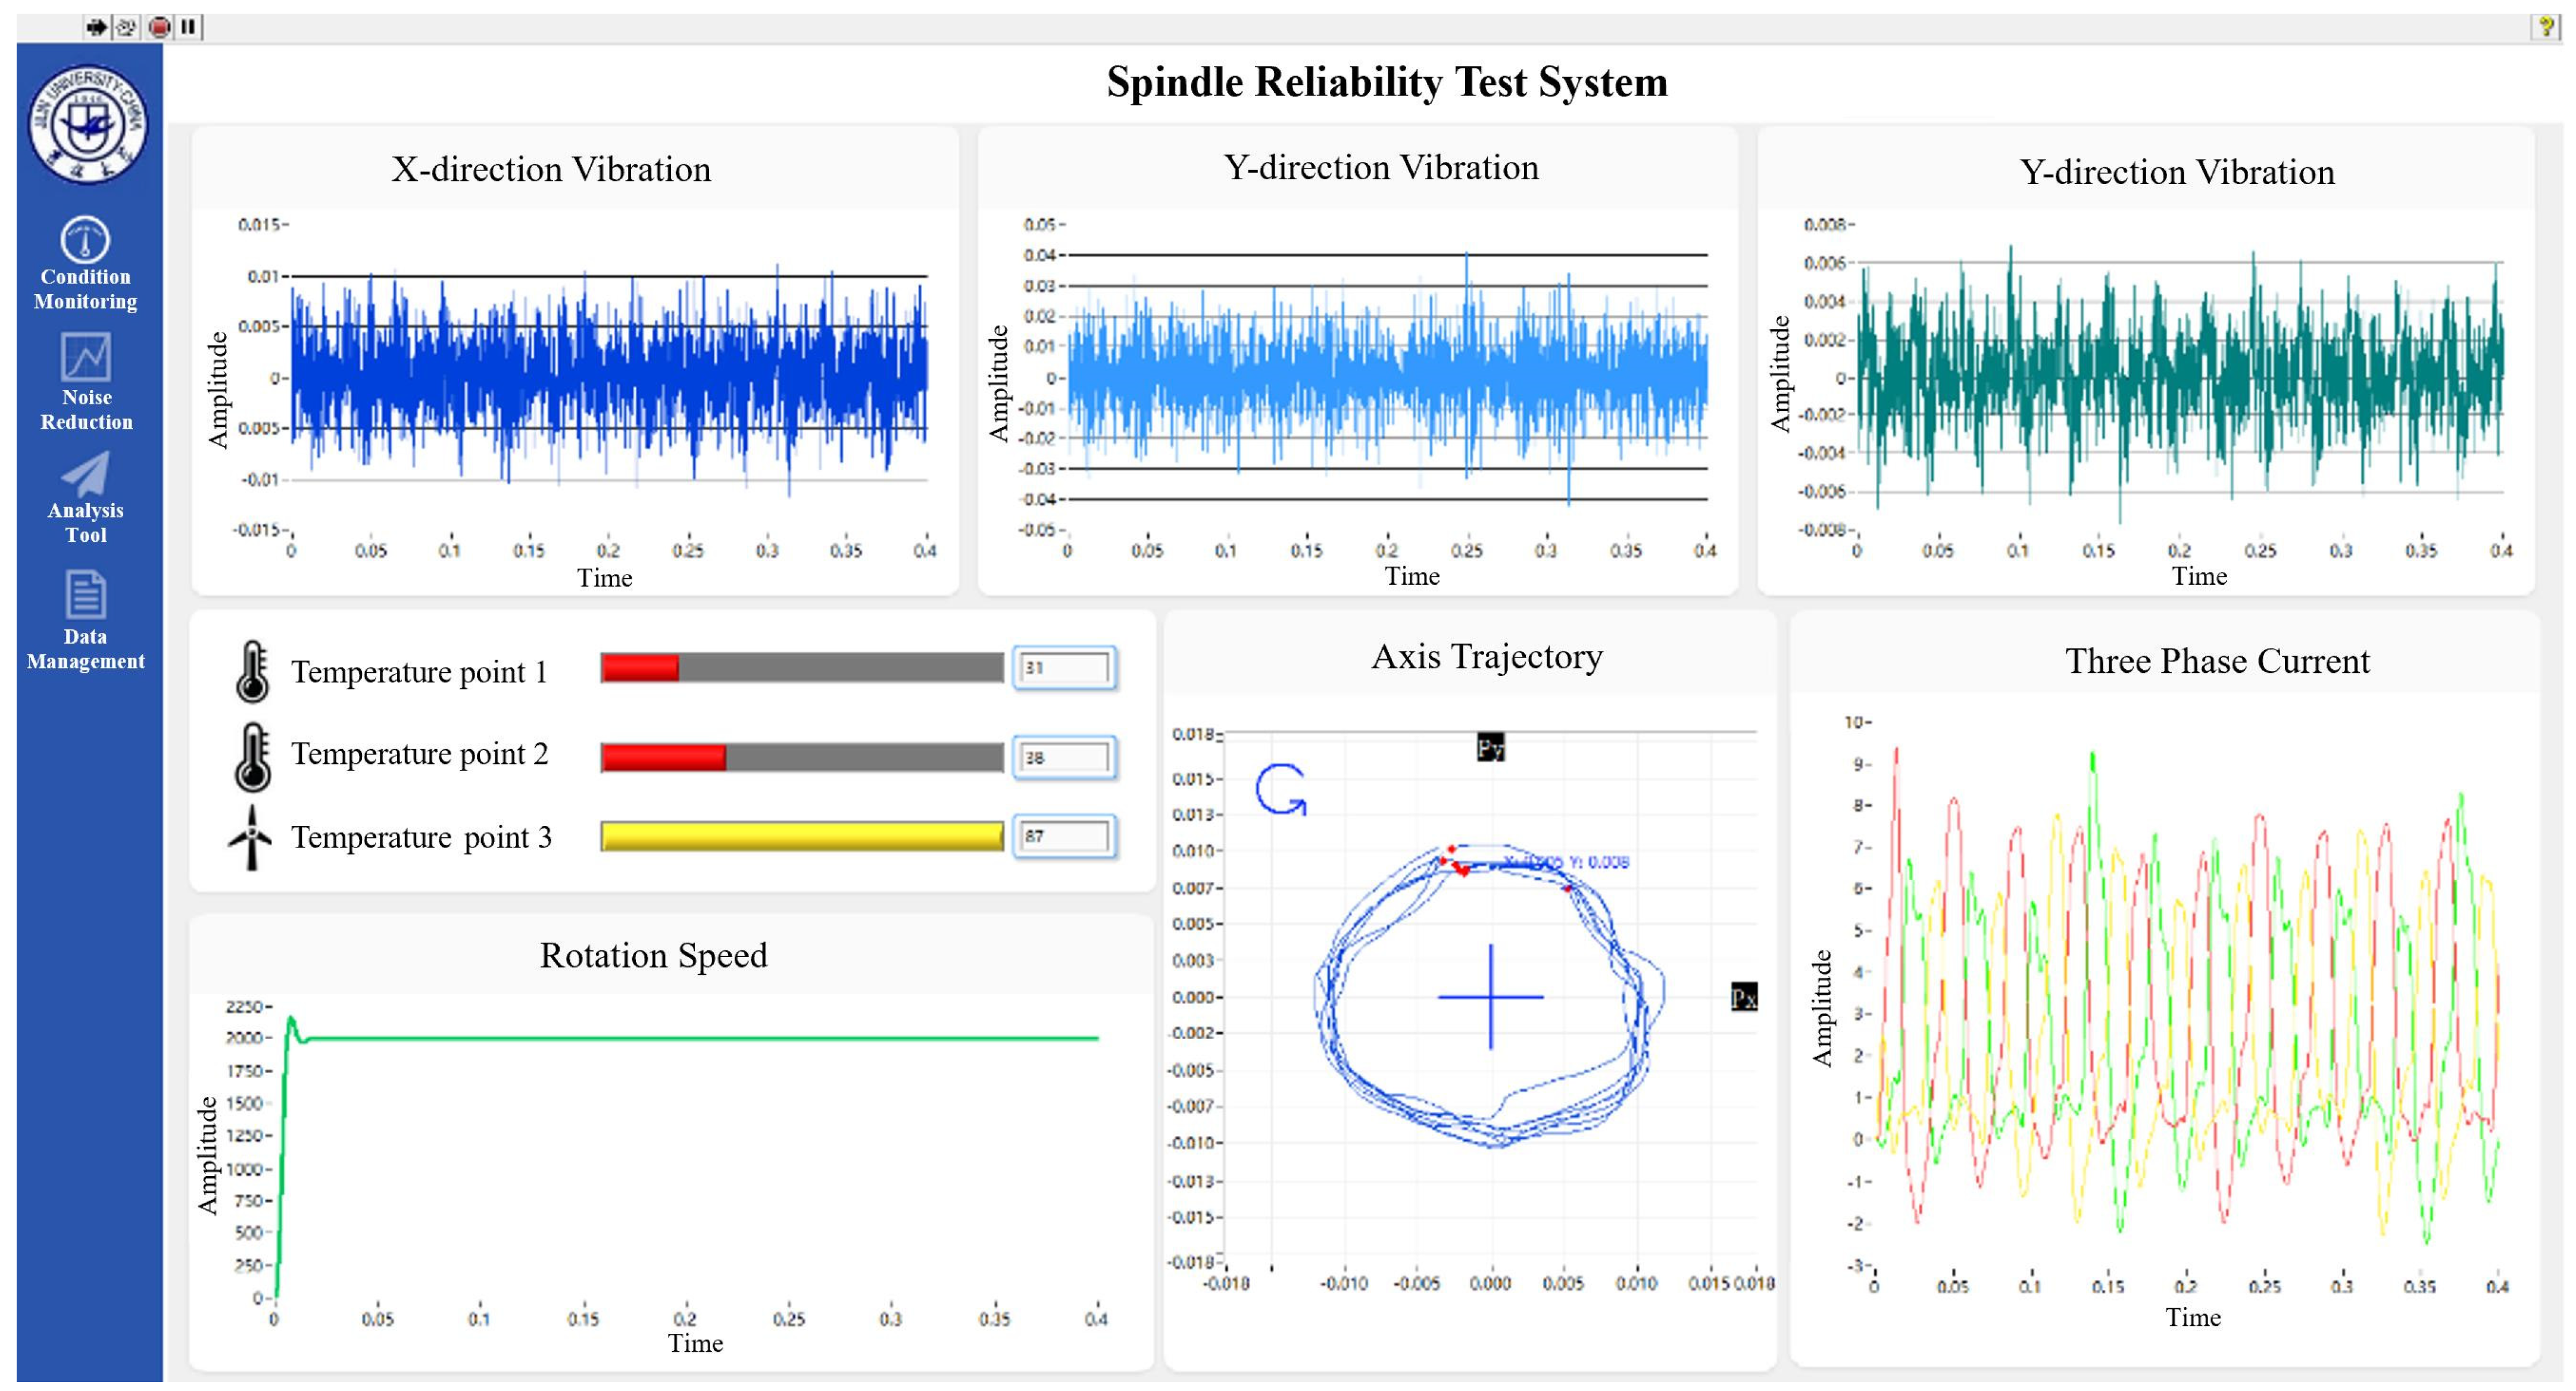Open the context help question mark
Image resolution: width=2576 pixels, height=1391 pixels.
[x=2546, y=27]
